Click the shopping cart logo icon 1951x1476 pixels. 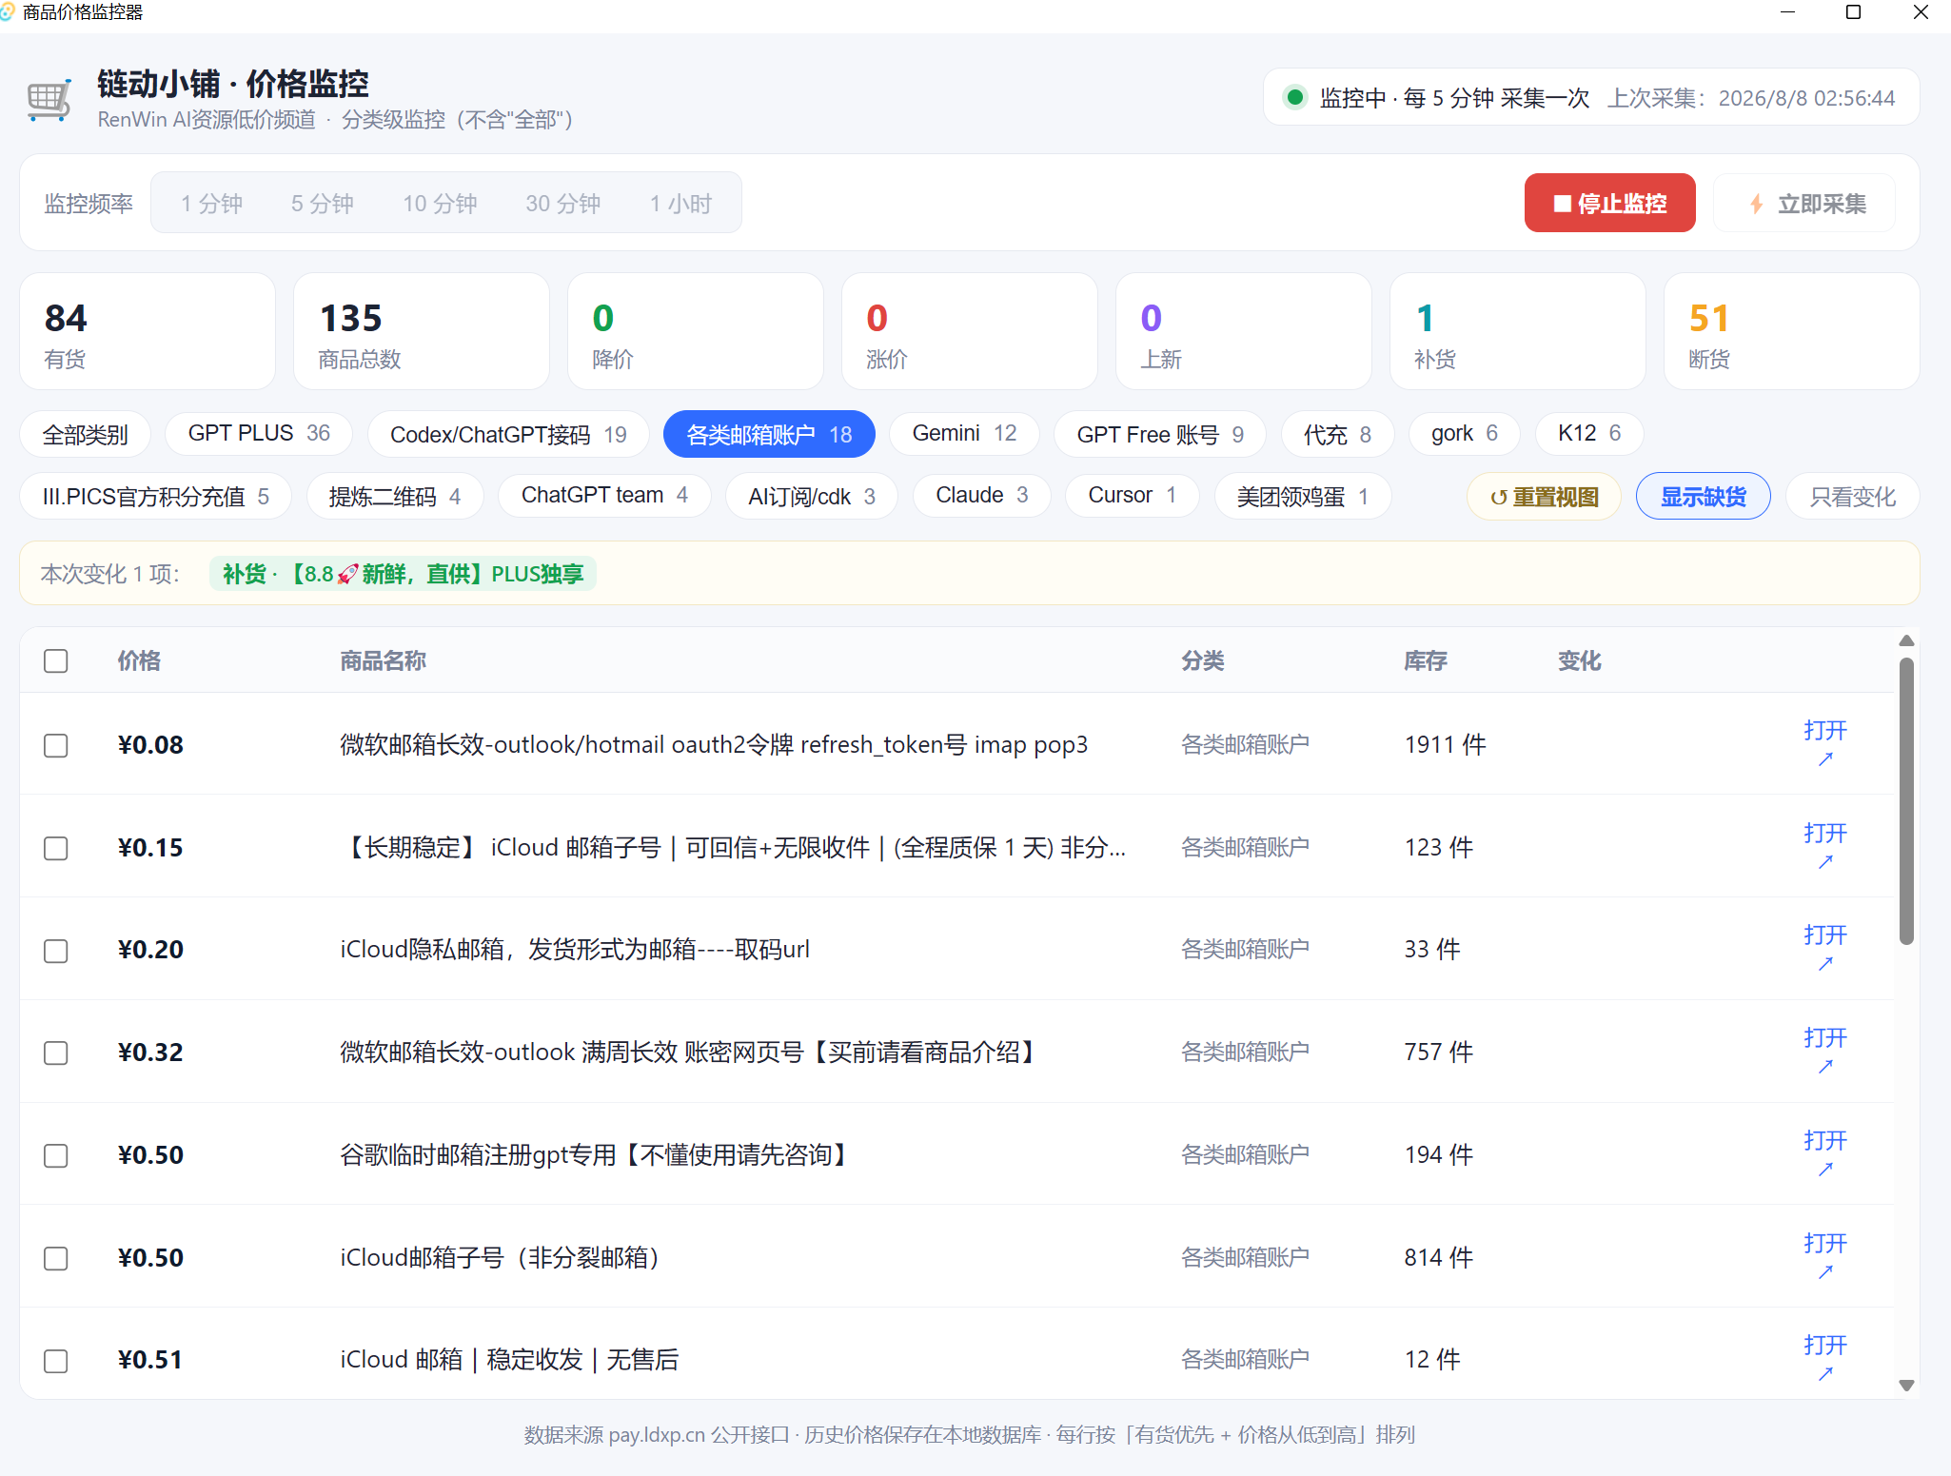click(49, 100)
